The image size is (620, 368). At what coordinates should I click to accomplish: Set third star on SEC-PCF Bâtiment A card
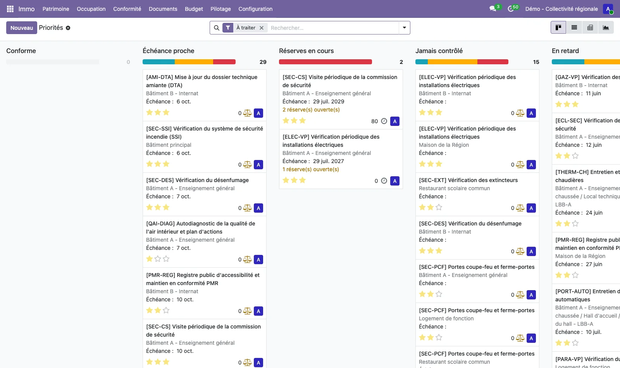click(439, 294)
